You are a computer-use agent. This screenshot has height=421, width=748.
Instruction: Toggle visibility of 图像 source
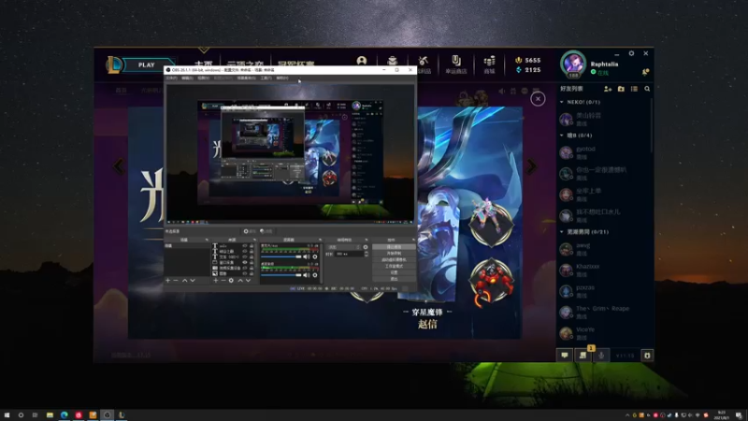pyautogui.click(x=245, y=273)
